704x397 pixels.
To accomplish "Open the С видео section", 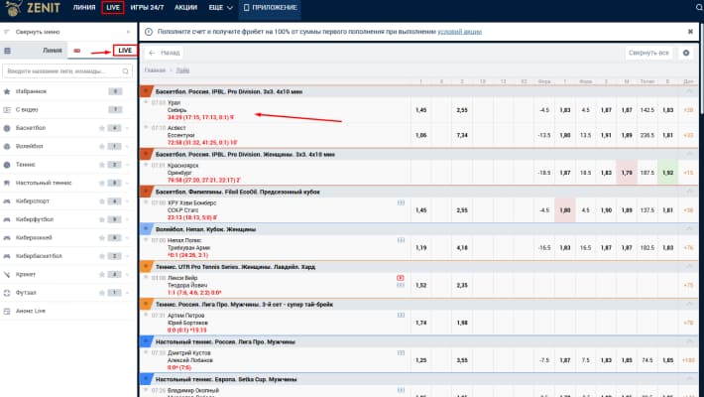I will point(7,110).
